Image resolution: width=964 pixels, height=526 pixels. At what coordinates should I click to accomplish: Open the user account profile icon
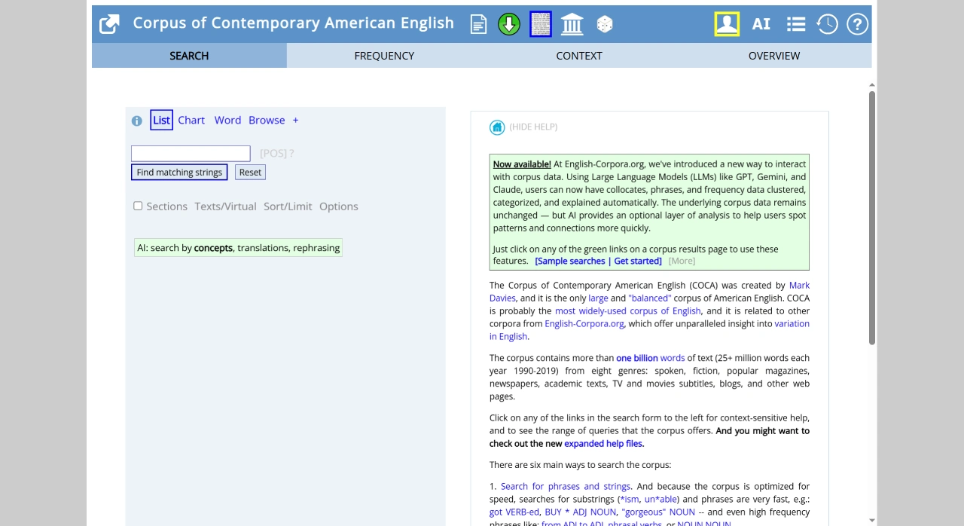click(727, 24)
